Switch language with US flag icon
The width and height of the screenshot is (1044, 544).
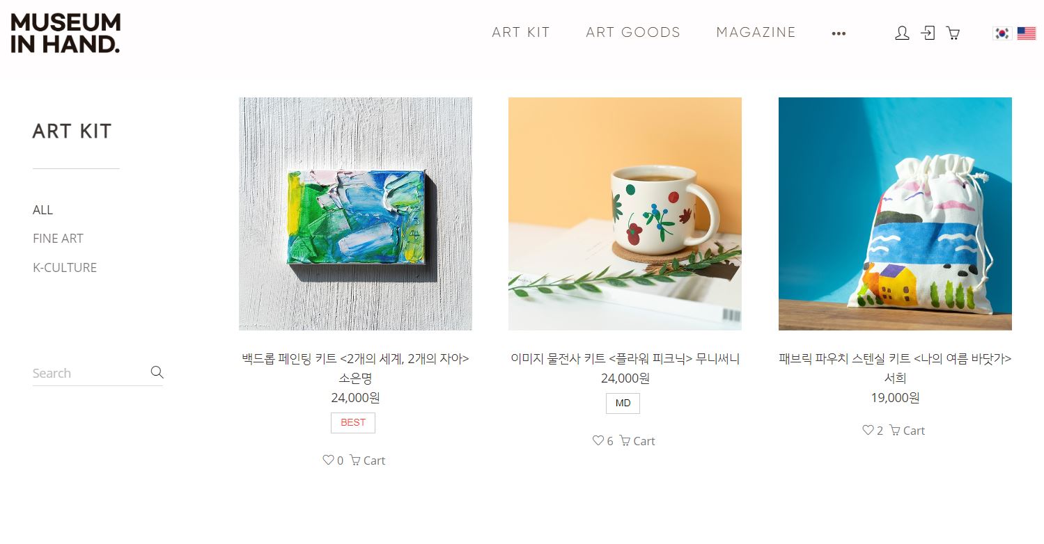click(x=1026, y=33)
